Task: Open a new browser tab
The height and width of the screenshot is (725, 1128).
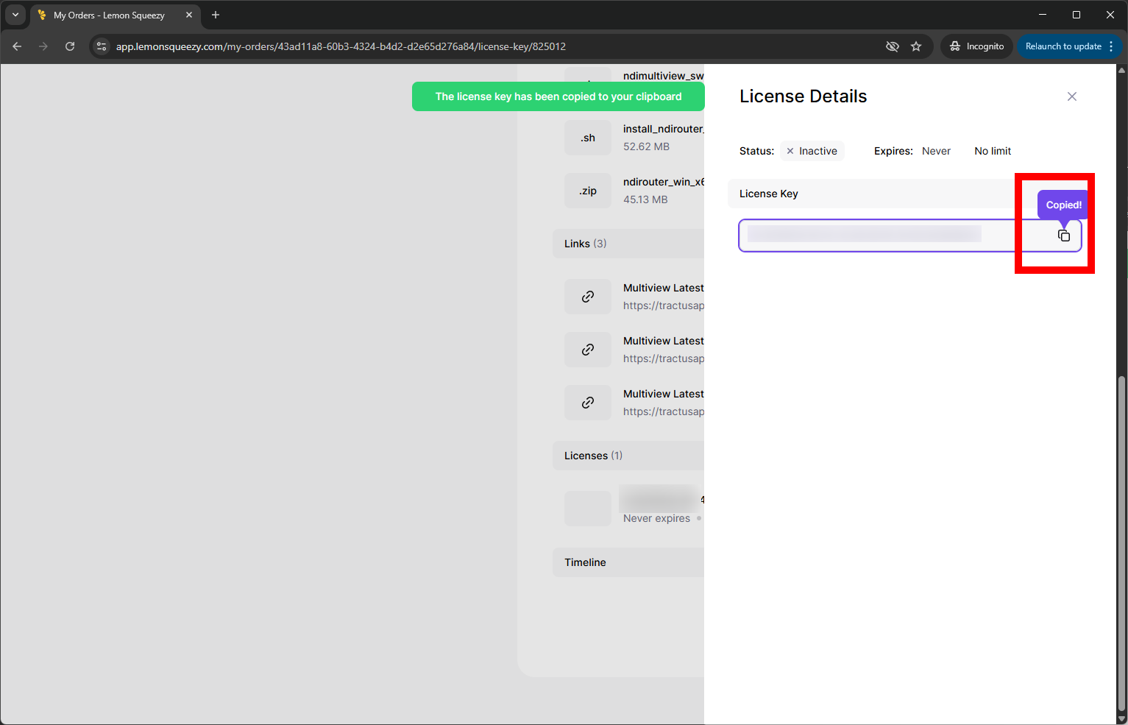Action: [216, 15]
